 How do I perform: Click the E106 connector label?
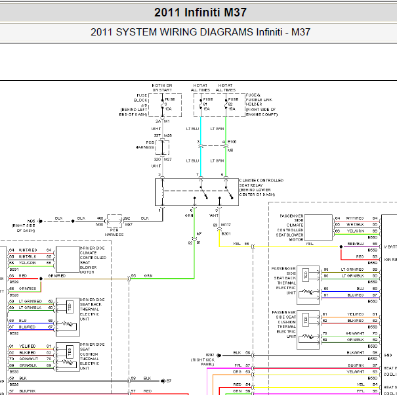click(232, 142)
